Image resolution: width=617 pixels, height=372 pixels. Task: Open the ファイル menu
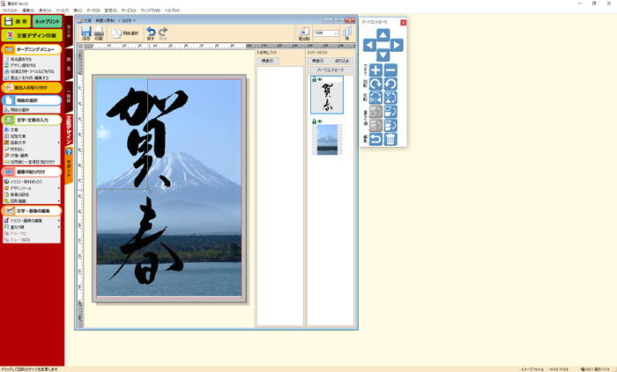pos(9,10)
